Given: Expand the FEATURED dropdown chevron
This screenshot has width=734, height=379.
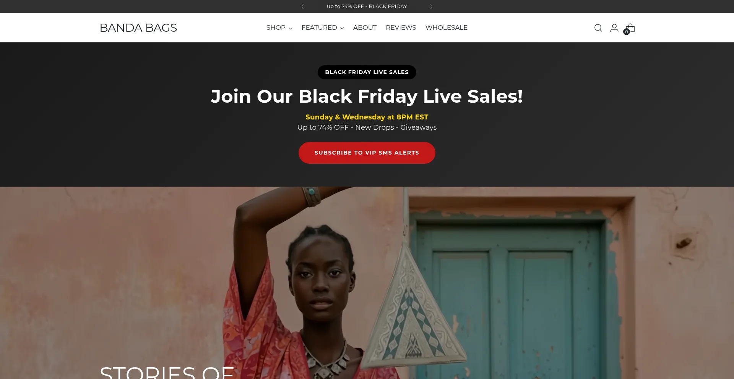Looking at the screenshot, I should click(342, 28).
